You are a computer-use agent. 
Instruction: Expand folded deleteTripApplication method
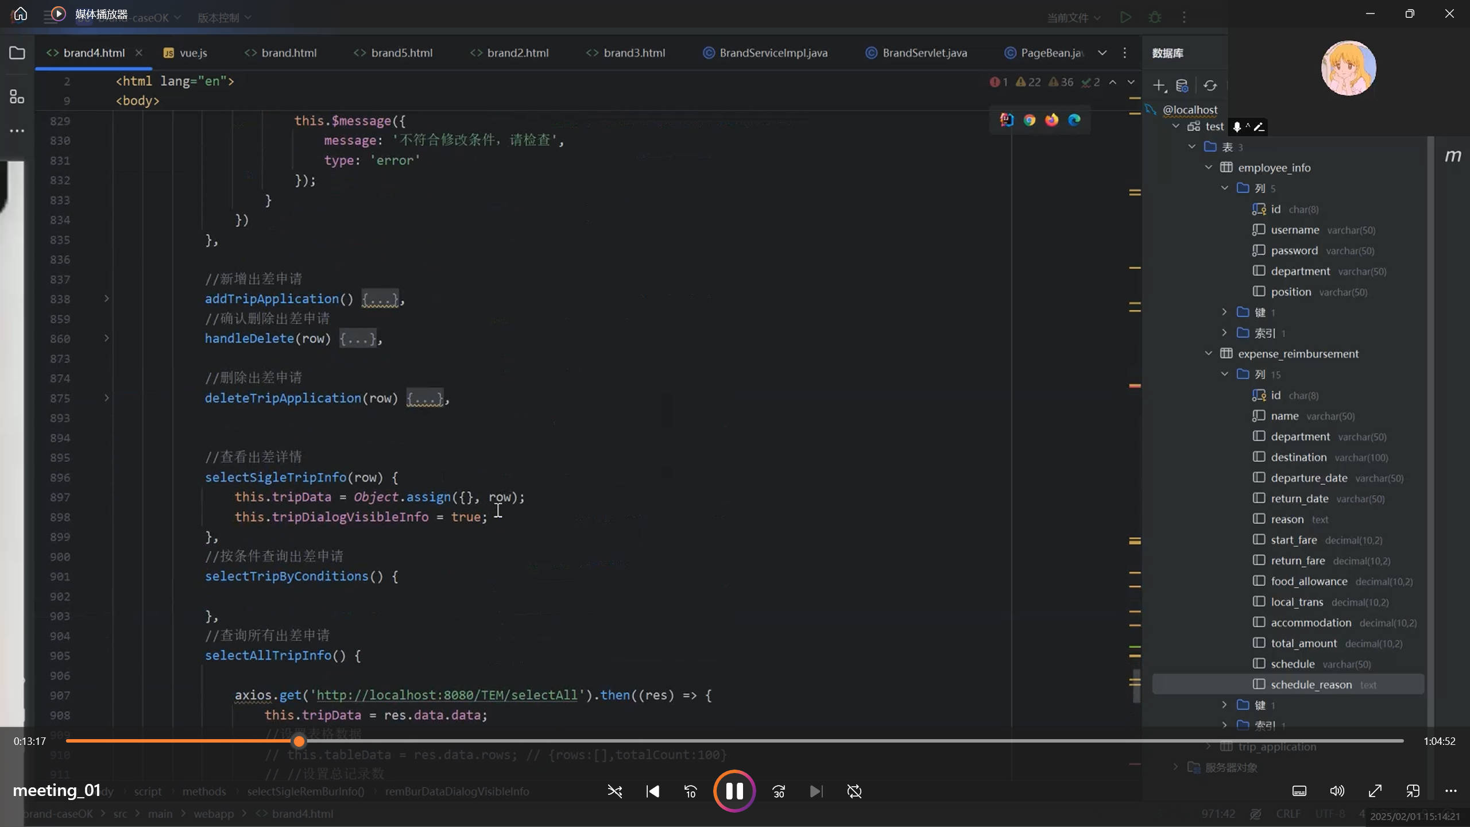(106, 397)
